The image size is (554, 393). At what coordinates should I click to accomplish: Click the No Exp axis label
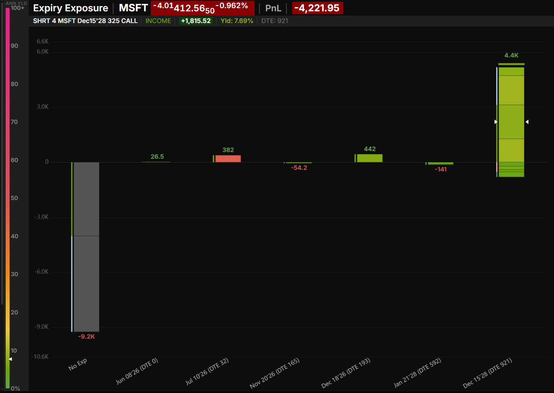pos(78,365)
